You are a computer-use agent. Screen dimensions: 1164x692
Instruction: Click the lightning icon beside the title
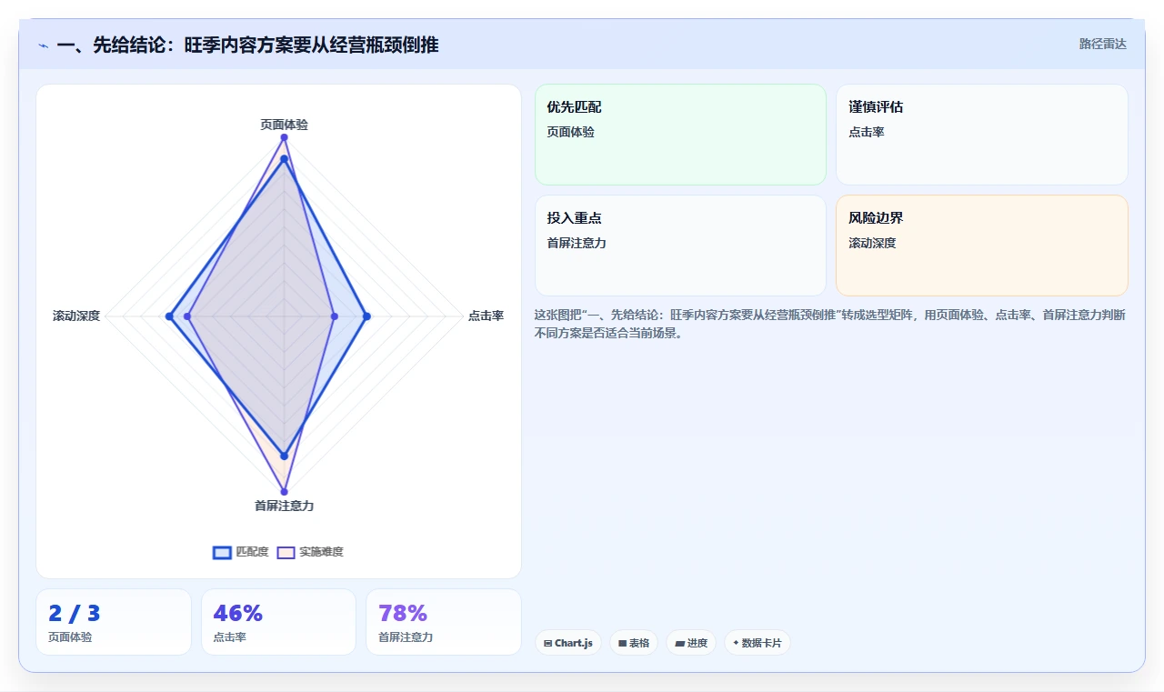43,45
